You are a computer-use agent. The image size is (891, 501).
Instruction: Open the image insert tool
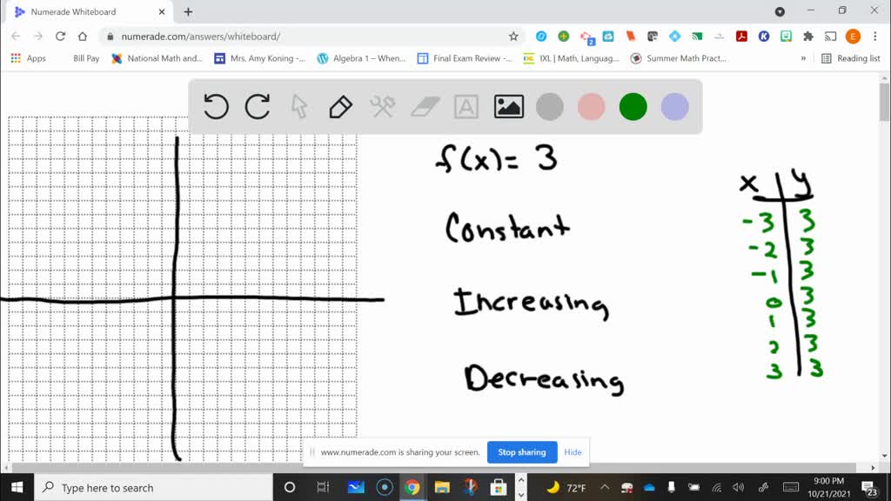point(508,106)
